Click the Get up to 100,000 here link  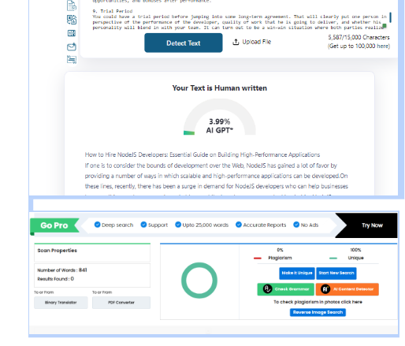359,46
